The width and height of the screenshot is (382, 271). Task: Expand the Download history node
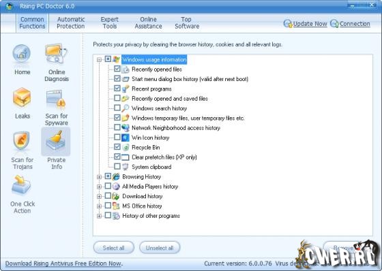(99, 197)
